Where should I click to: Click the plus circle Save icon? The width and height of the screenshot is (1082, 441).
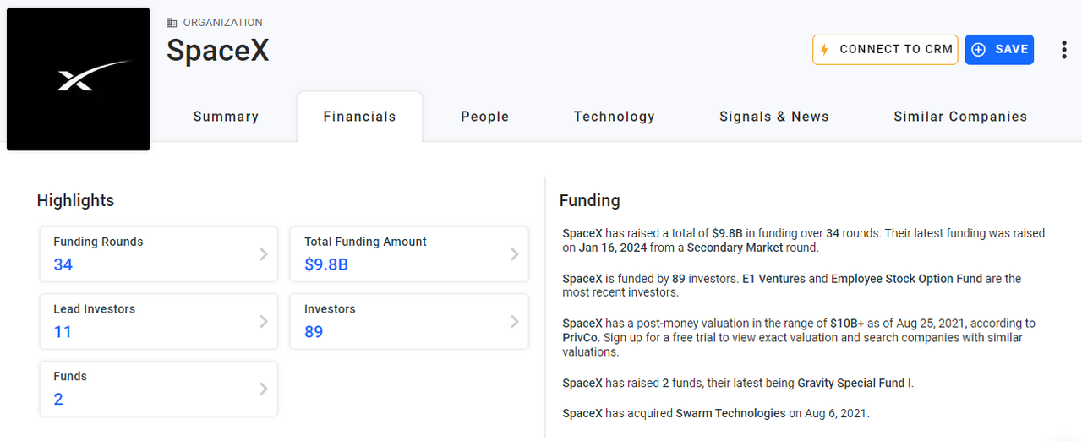coord(979,50)
